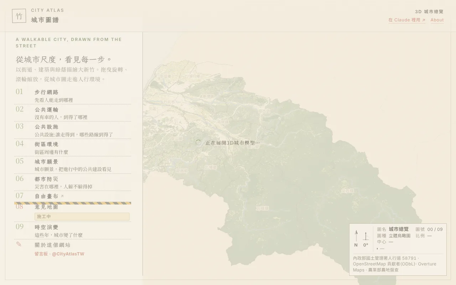Open the 在 Claude 裡用 link

pyautogui.click(x=407, y=20)
